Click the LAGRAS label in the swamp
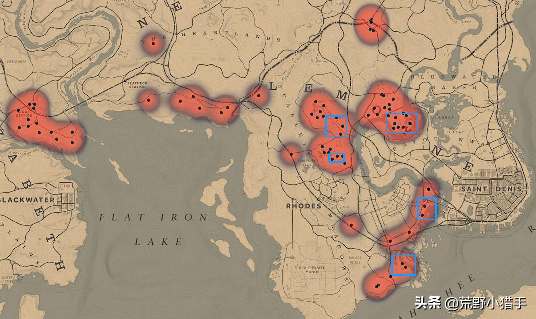The width and height of the screenshot is (536, 319). coord(444,117)
